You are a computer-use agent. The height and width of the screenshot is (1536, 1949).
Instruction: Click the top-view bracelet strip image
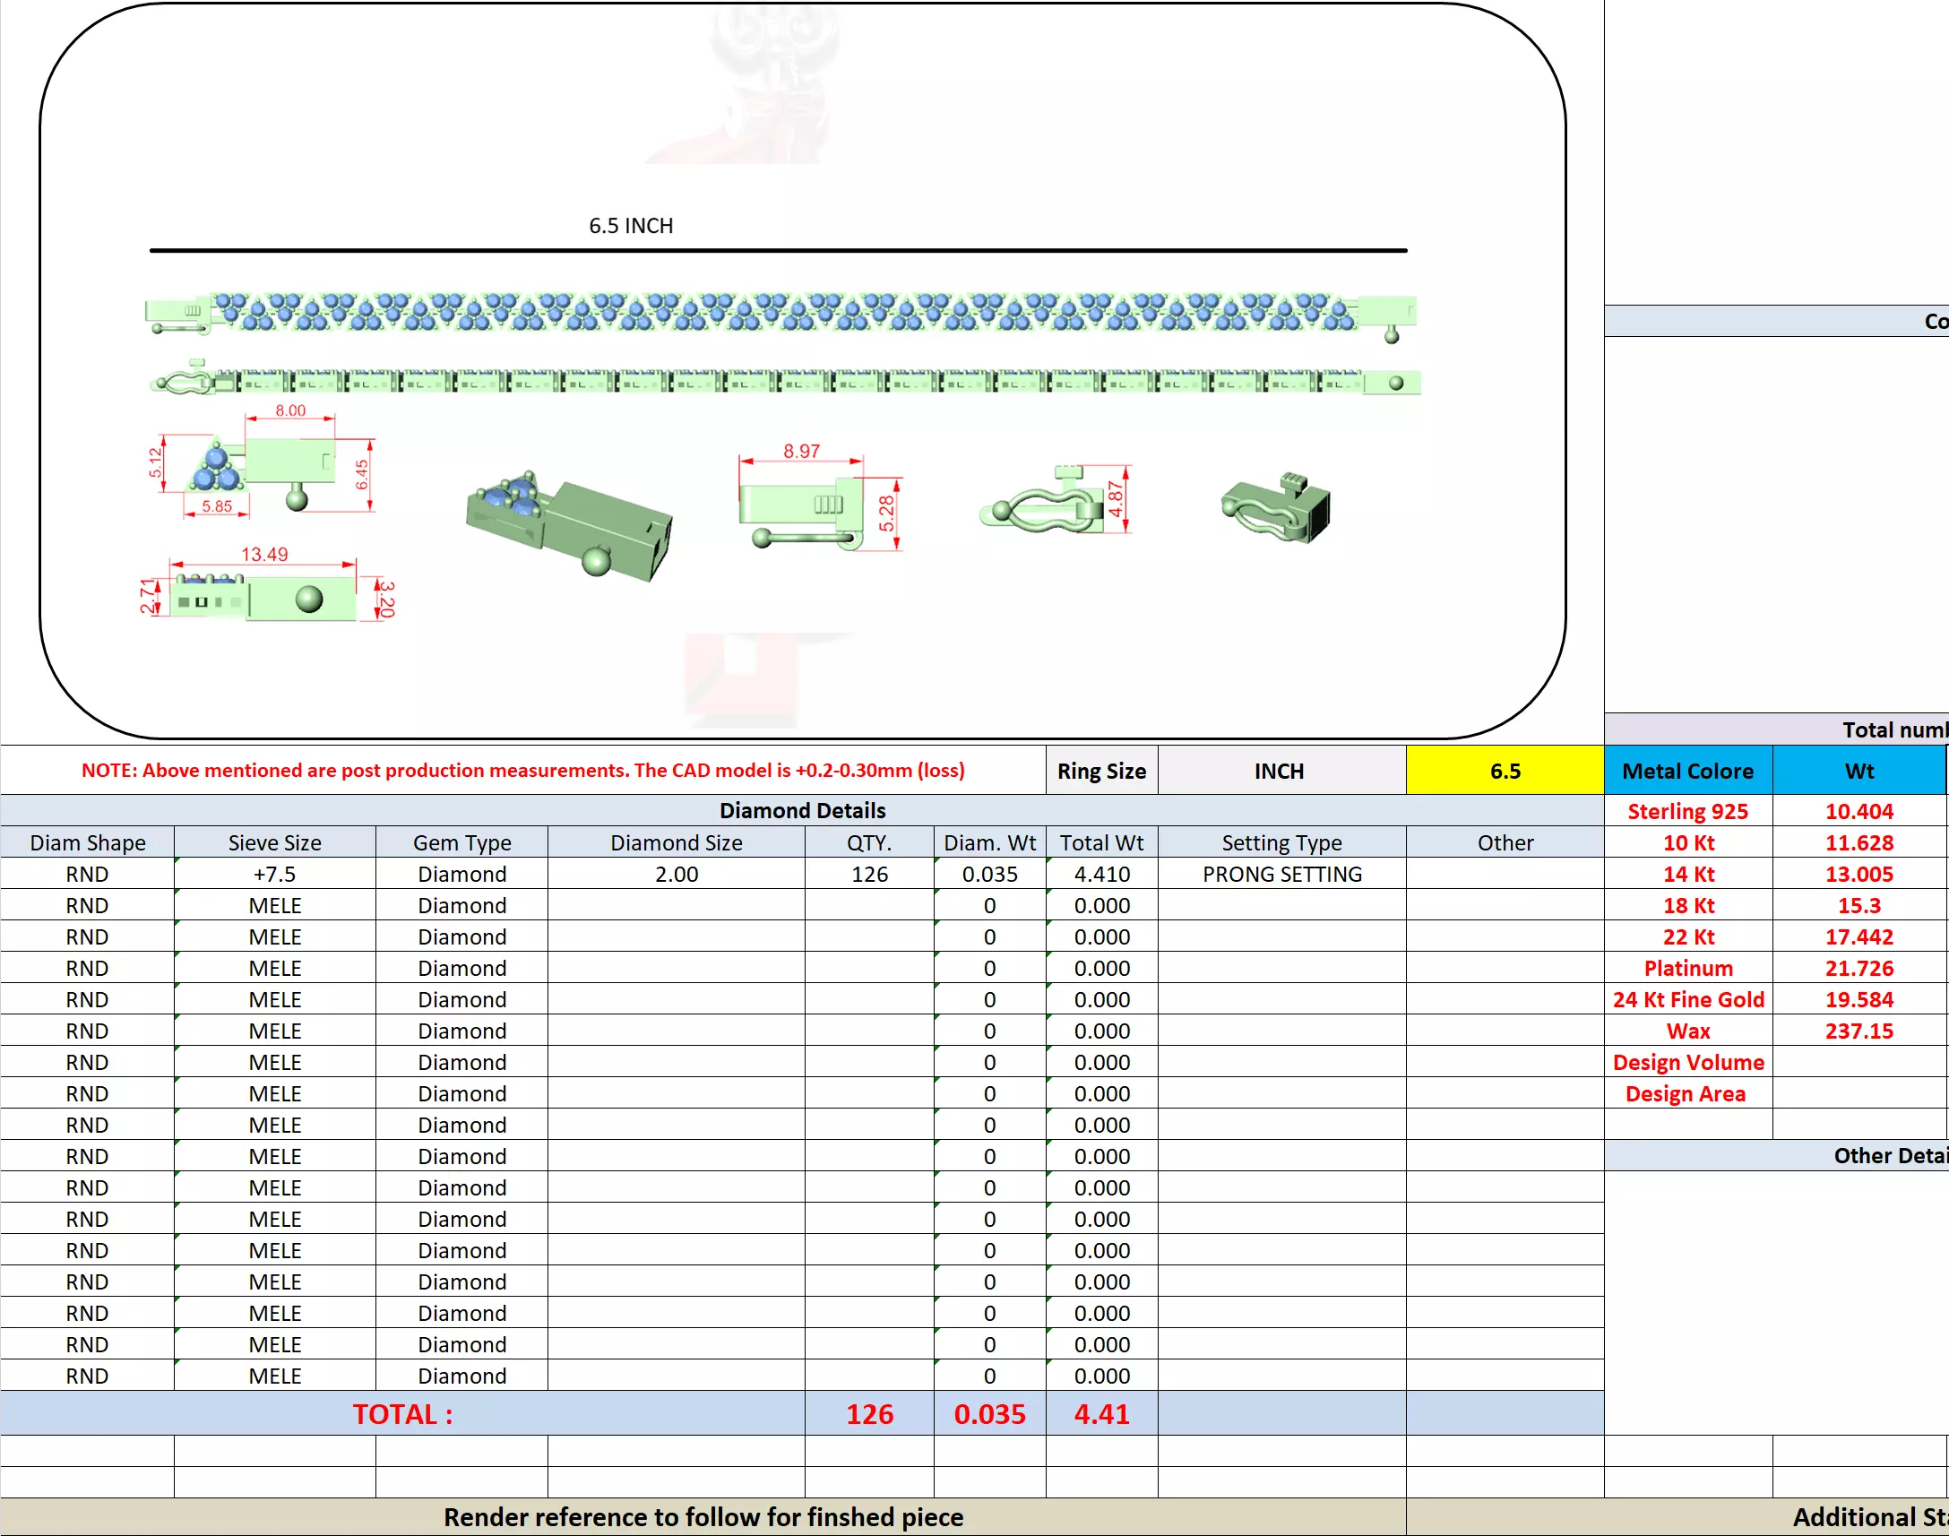click(780, 314)
